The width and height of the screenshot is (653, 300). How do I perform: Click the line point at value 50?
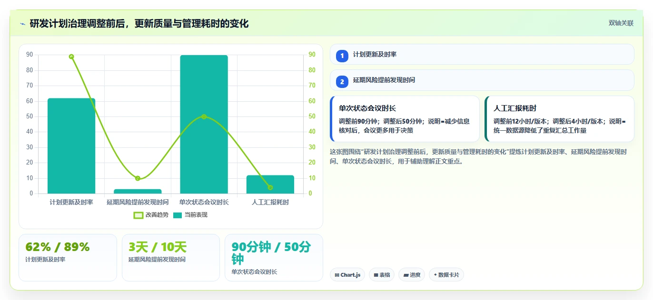(204, 116)
